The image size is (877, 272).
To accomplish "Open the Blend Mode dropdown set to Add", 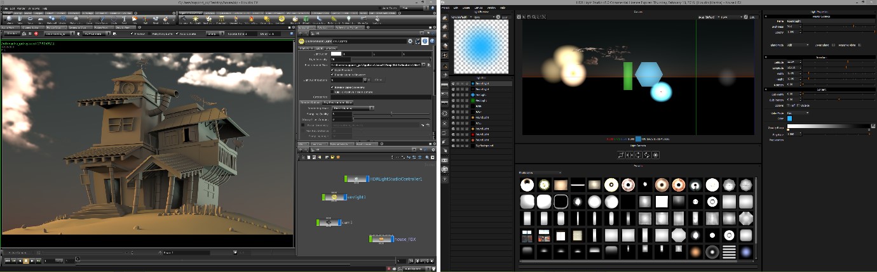I will (x=798, y=45).
